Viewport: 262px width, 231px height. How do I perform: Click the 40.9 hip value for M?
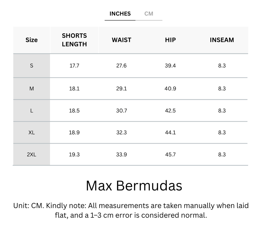pyautogui.click(x=170, y=89)
